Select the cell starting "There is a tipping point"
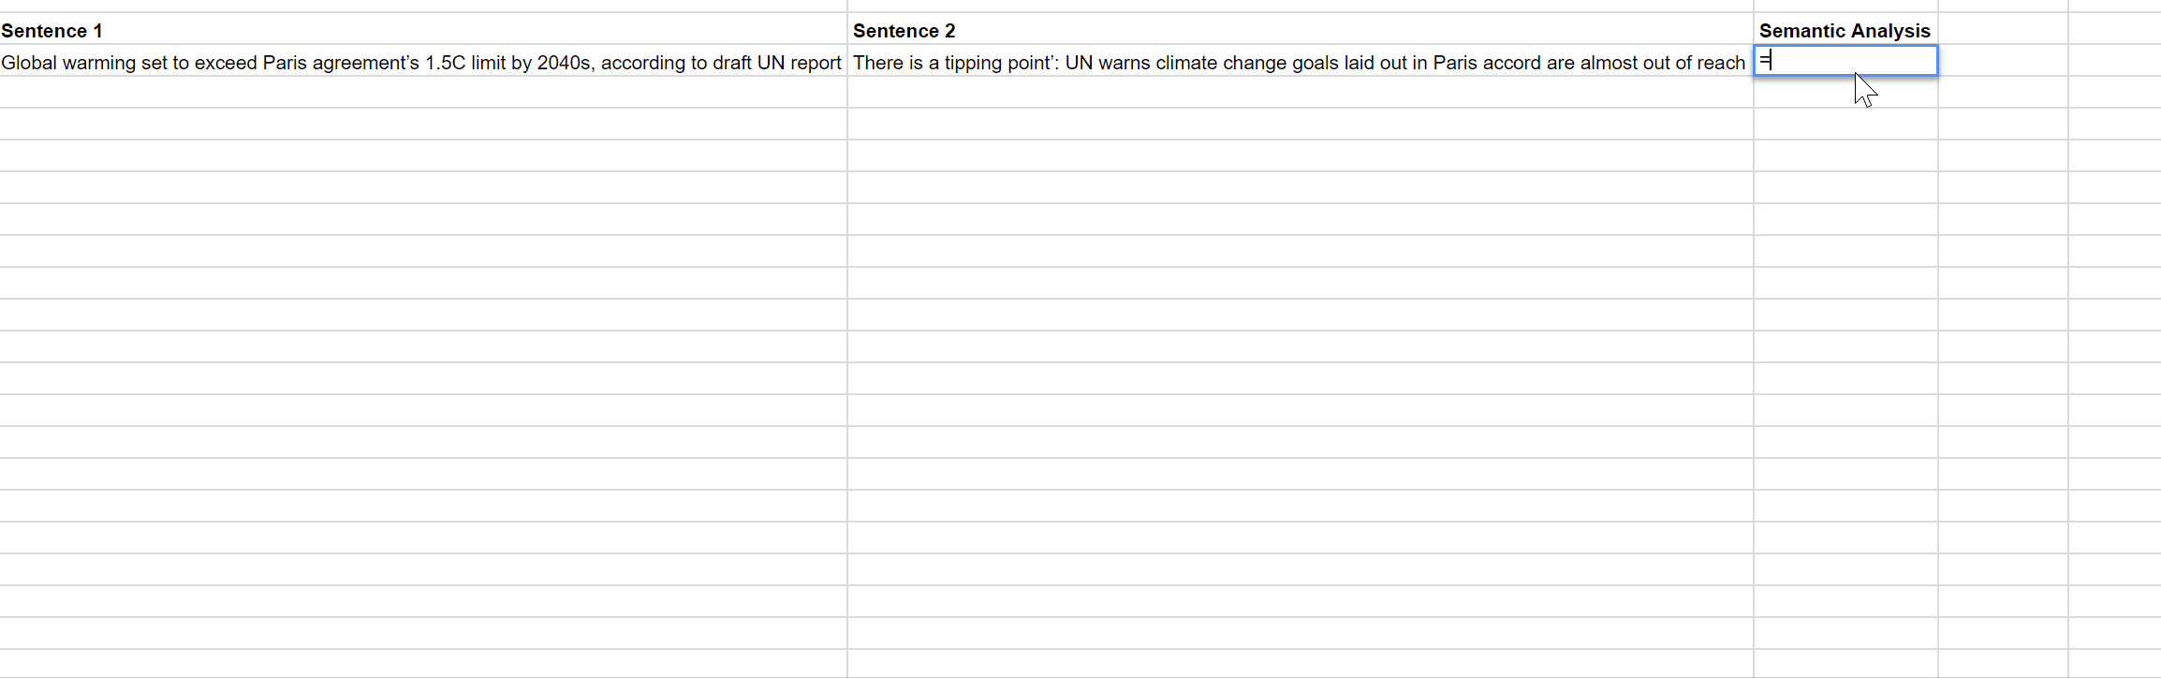2161x678 pixels. (1299, 62)
